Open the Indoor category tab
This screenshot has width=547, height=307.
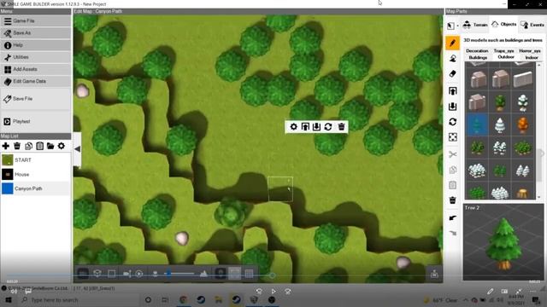pos(532,57)
